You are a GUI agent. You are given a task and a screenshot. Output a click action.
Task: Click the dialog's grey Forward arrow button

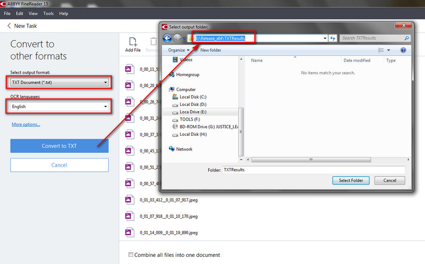pyautogui.click(x=177, y=38)
